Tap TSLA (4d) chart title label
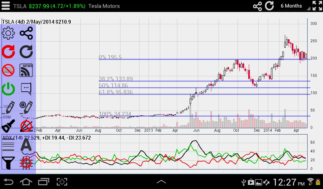 pyautogui.click(x=37, y=22)
